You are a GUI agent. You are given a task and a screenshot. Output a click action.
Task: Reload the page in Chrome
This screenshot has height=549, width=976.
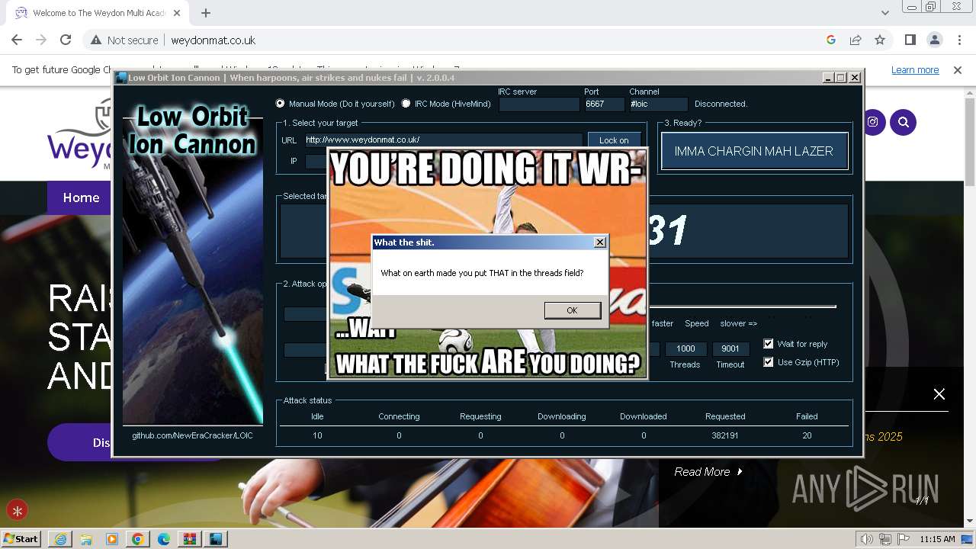coord(66,40)
